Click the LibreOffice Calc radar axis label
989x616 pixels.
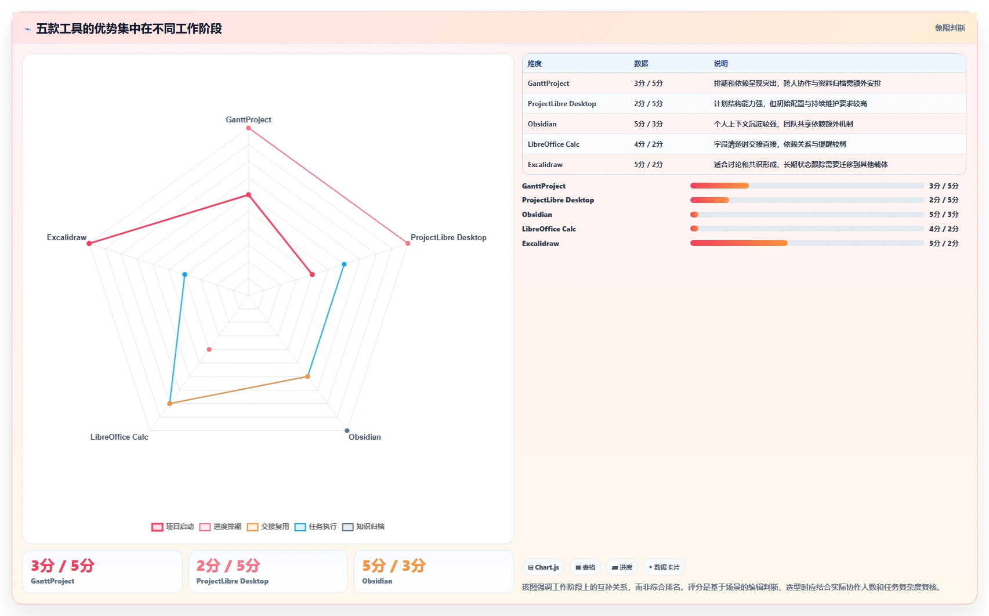[x=119, y=437]
